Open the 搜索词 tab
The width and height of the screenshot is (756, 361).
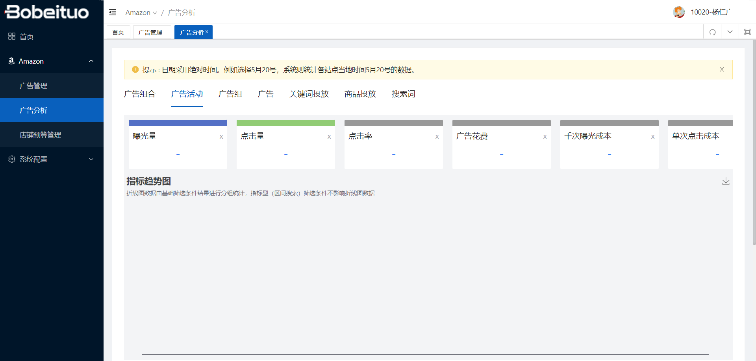point(403,94)
